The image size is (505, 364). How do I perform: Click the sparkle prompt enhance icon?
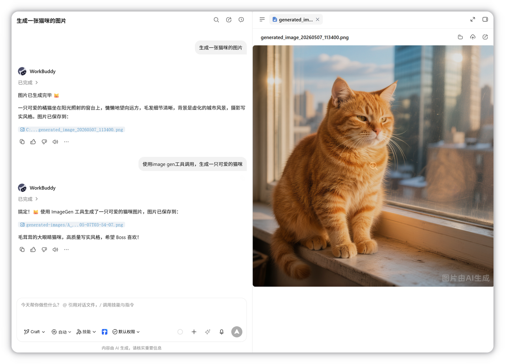pos(208,332)
